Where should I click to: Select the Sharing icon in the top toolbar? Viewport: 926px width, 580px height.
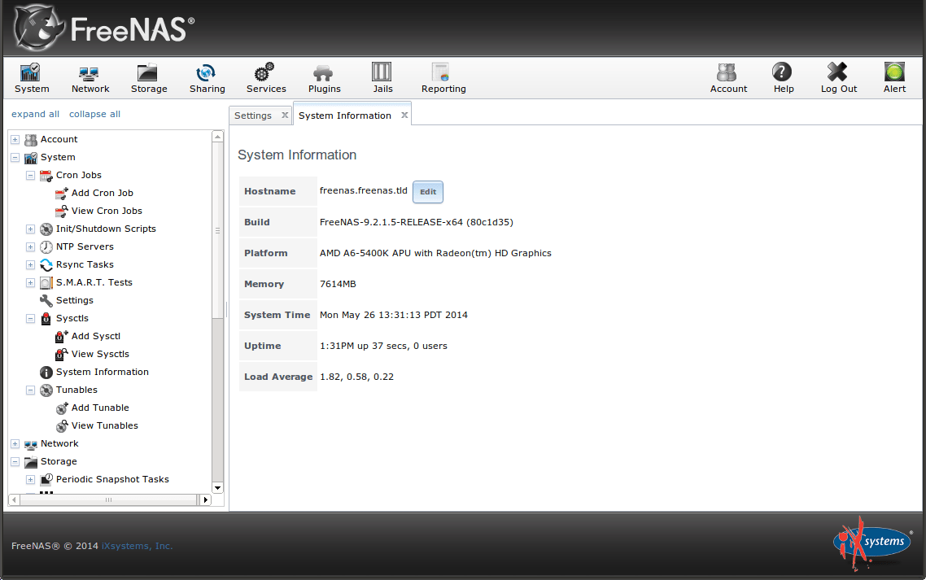coord(207,77)
